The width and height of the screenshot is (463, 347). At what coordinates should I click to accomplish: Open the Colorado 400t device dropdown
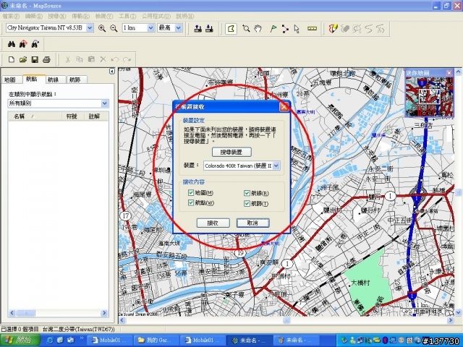click(x=276, y=166)
